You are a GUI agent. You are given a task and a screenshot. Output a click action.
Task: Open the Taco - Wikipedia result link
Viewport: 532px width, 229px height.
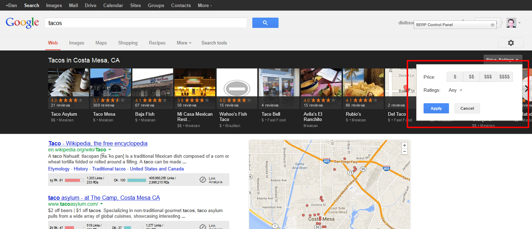point(98,143)
